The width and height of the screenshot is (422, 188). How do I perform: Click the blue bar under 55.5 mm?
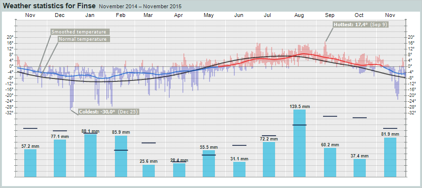click(x=209, y=163)
